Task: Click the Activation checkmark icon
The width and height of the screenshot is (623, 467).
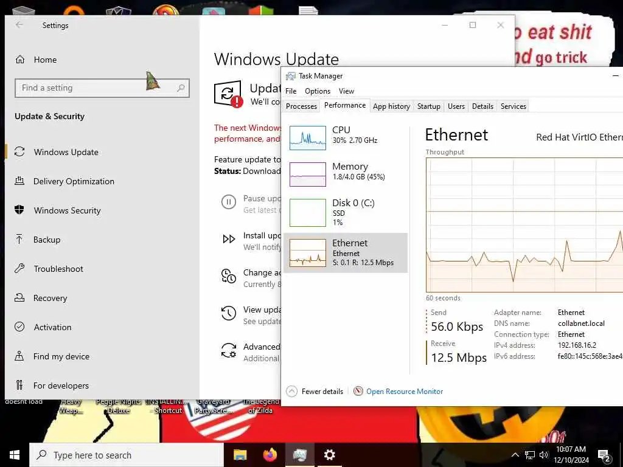Action: point(19,327)
